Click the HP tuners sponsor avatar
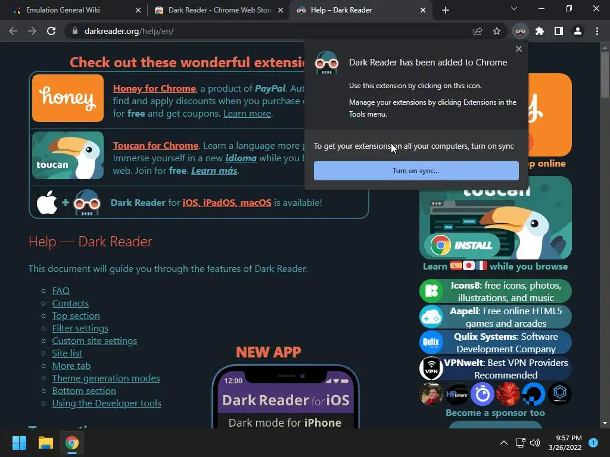This screenshot has width=610, height=457. pyautogui.click(x=457, y=394)
